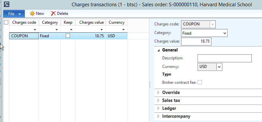262x122 pixels.
Task: Sort by the Currency column header
Action: (117, 22)
